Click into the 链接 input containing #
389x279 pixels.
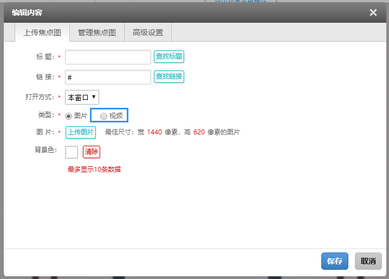click(x=108, y=77)
